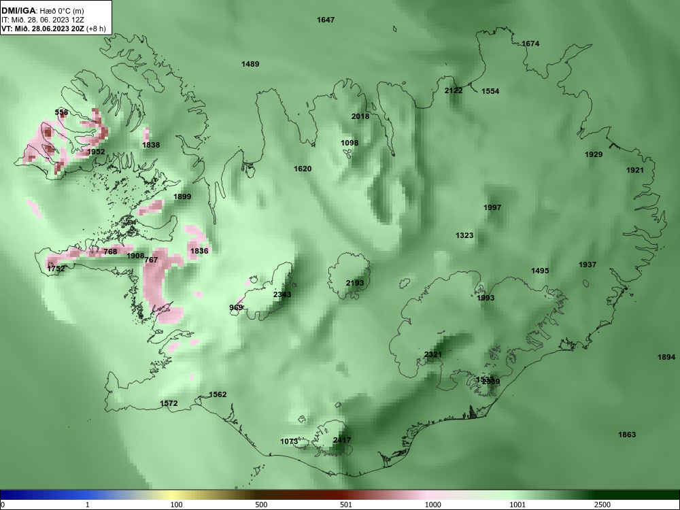This screenshot has width=680, height=510.
Task: Click the 1952 height value
Action: tap(96, 152)
